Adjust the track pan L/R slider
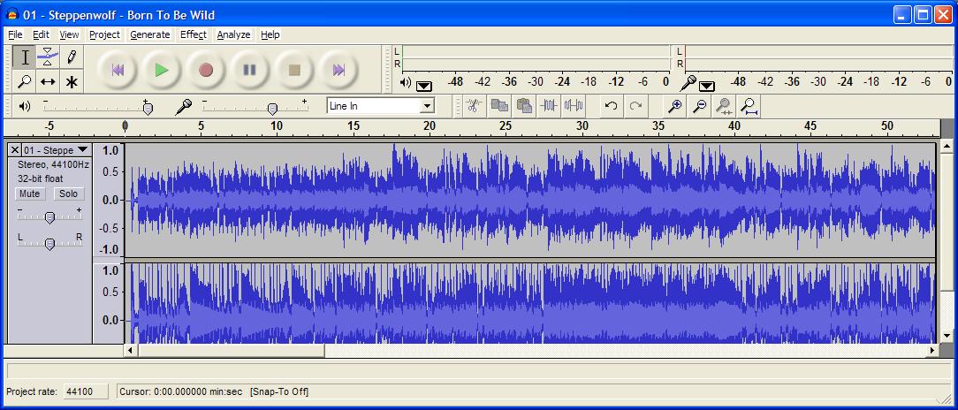The width and height of the screenshot is (958, 410). click(50, 243)
